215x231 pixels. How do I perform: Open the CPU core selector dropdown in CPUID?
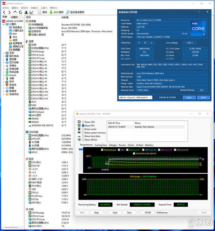pyautogui.click(x=135, y=97)
